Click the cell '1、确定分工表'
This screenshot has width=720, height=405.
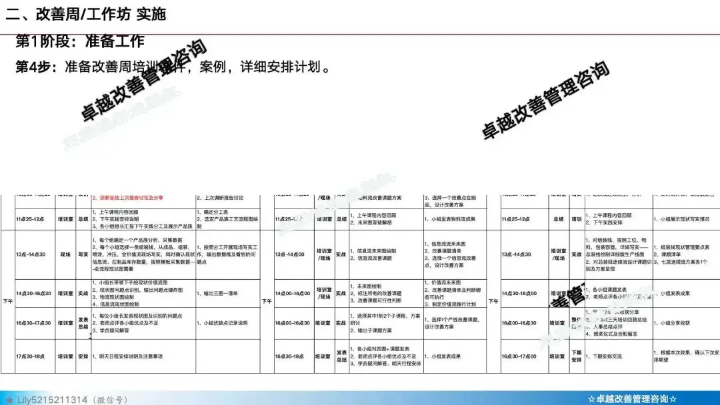tap(213, 212)
